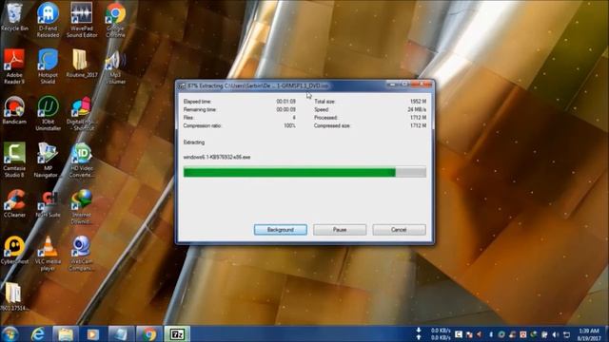Viewport: 609px width, 342px height.
Task: Minimize the 7-Zip extracting dialog
Action: [393, 85]
